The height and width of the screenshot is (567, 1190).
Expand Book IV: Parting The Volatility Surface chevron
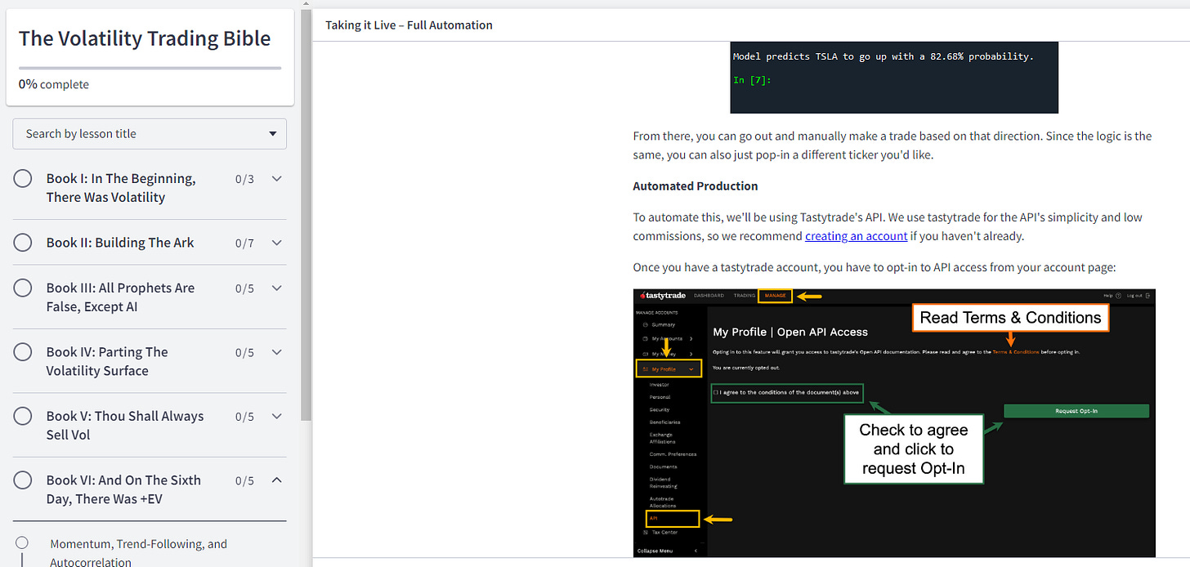point(277,352)
